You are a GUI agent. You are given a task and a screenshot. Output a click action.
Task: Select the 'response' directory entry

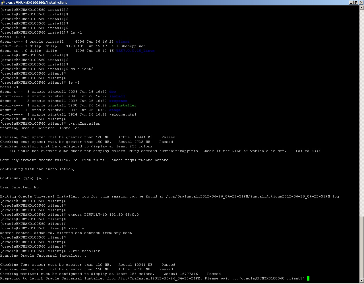click(118, 101)
